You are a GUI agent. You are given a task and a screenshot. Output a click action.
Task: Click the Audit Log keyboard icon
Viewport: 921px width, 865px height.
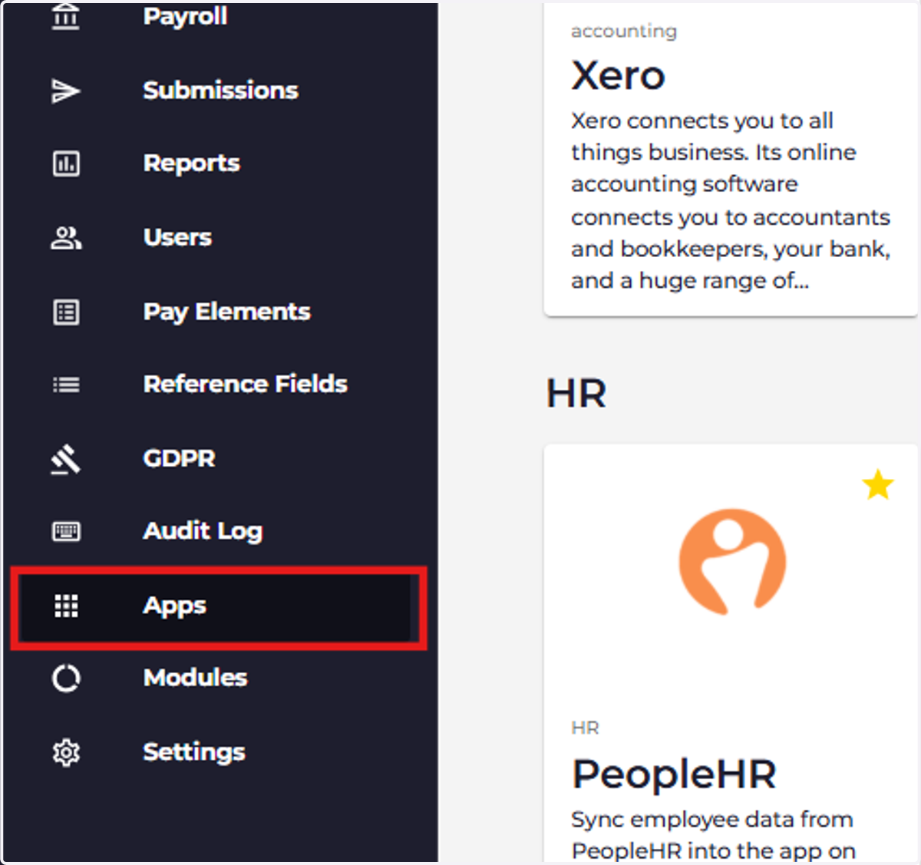point(66,531)
